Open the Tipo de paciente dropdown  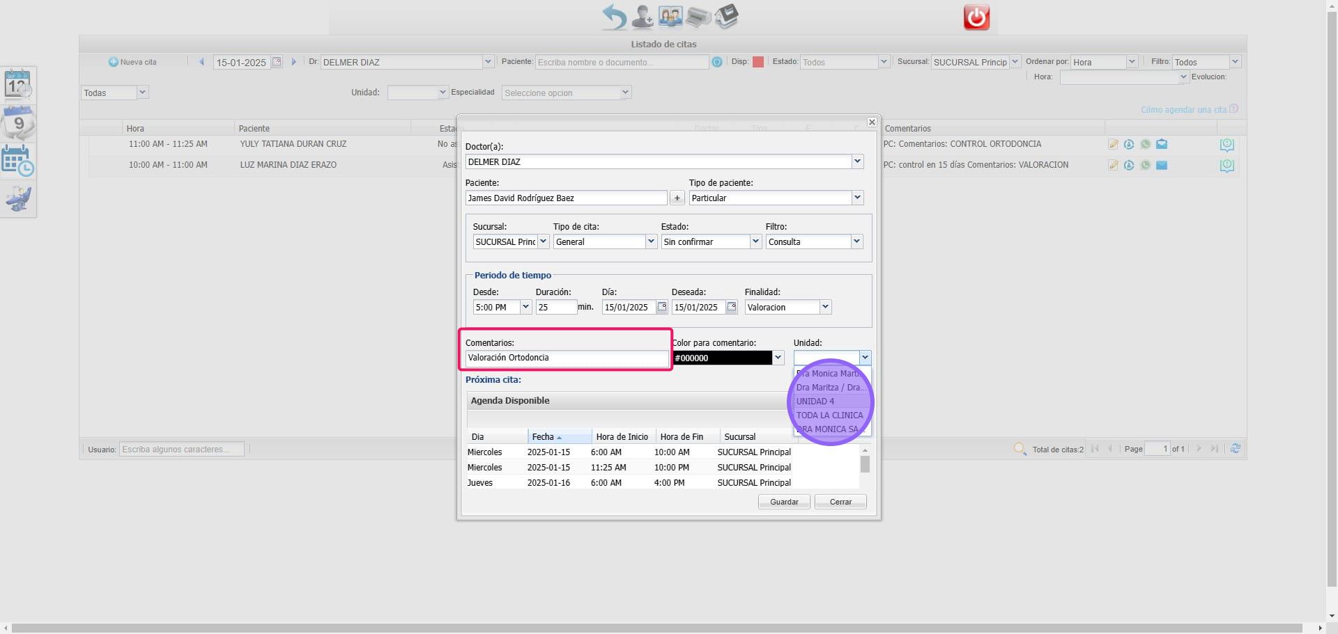tap(857, 198)
